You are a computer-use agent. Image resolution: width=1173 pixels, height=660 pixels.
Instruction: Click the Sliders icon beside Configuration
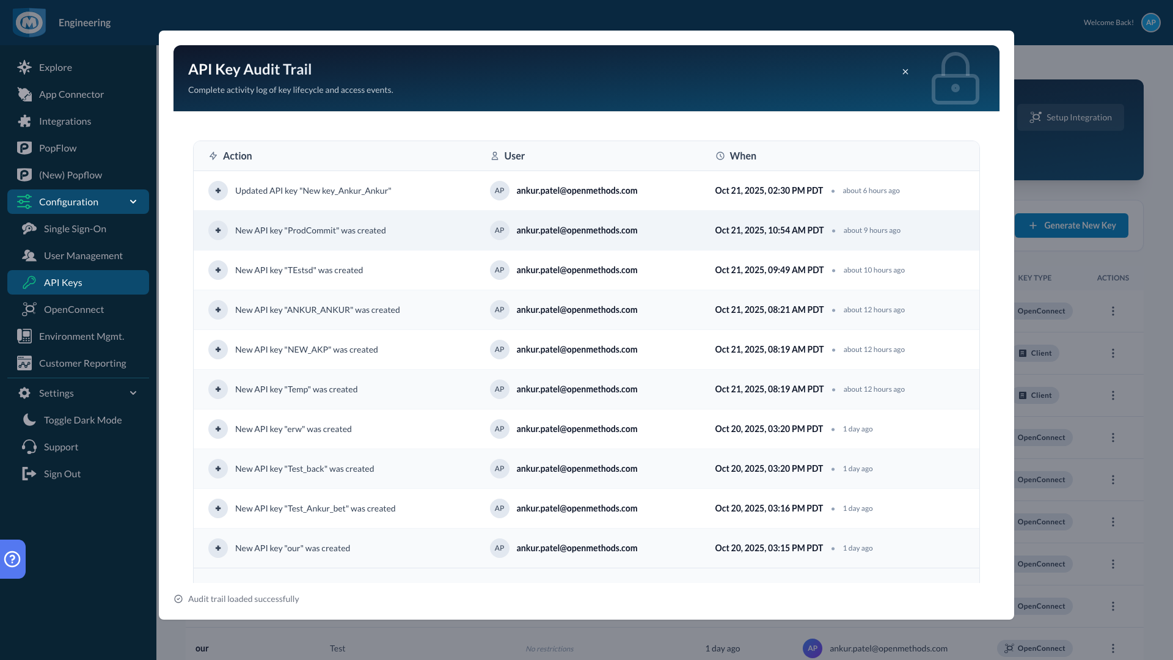click(24, 202)
